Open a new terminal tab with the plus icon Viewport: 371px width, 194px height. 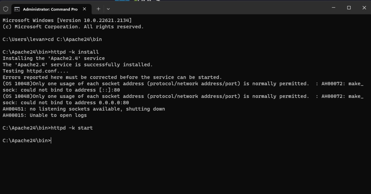98,9
